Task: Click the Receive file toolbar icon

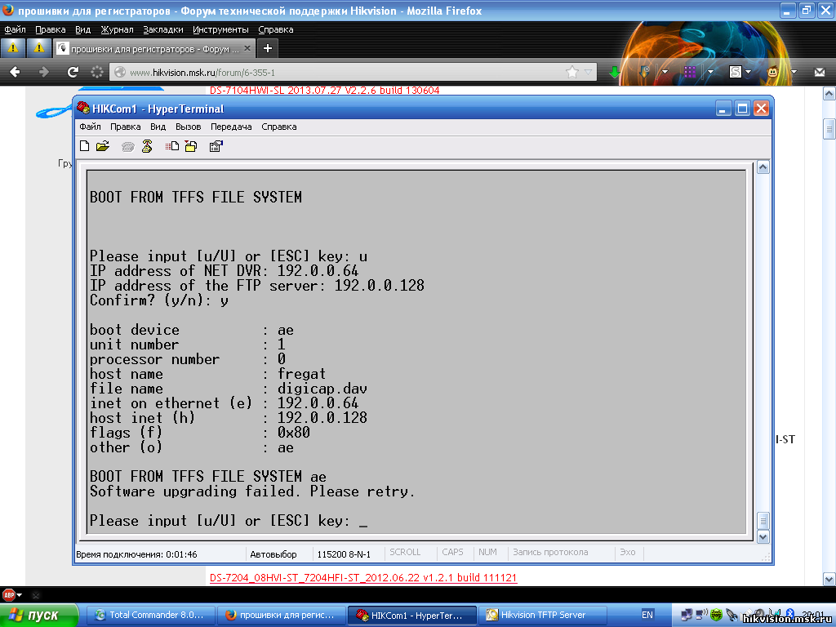Action: (191, 146)
